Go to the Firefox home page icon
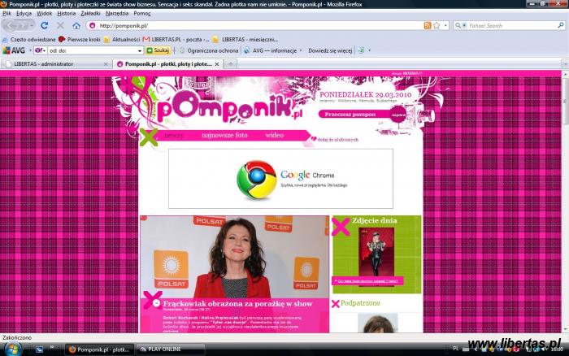The image size is (569, 356). (76, 25)
